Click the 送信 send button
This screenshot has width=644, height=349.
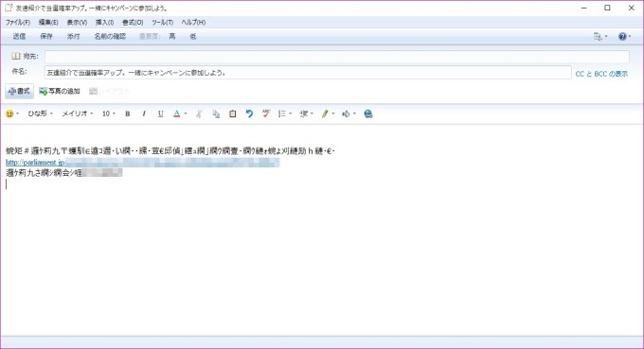coord(19,37)
